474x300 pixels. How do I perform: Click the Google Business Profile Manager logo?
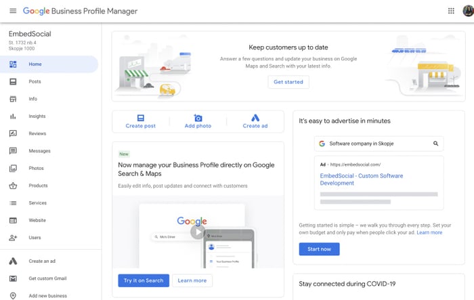pyautogui.click(x=80, y=12)
